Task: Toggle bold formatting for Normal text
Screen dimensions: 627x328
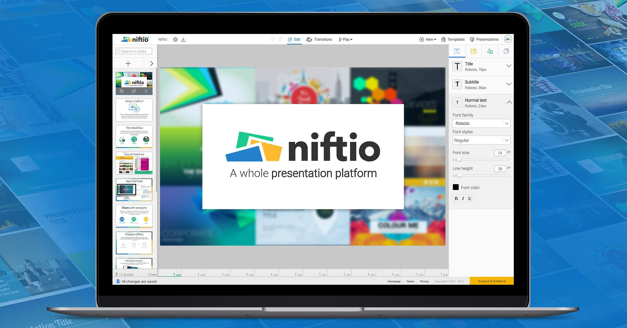Action: click(x=456, y=198)
